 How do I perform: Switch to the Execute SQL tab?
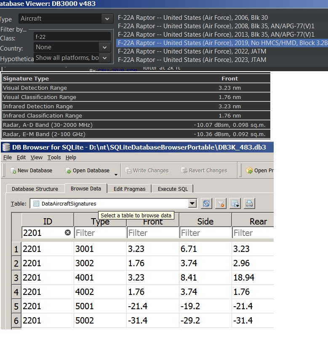(173, 189)
